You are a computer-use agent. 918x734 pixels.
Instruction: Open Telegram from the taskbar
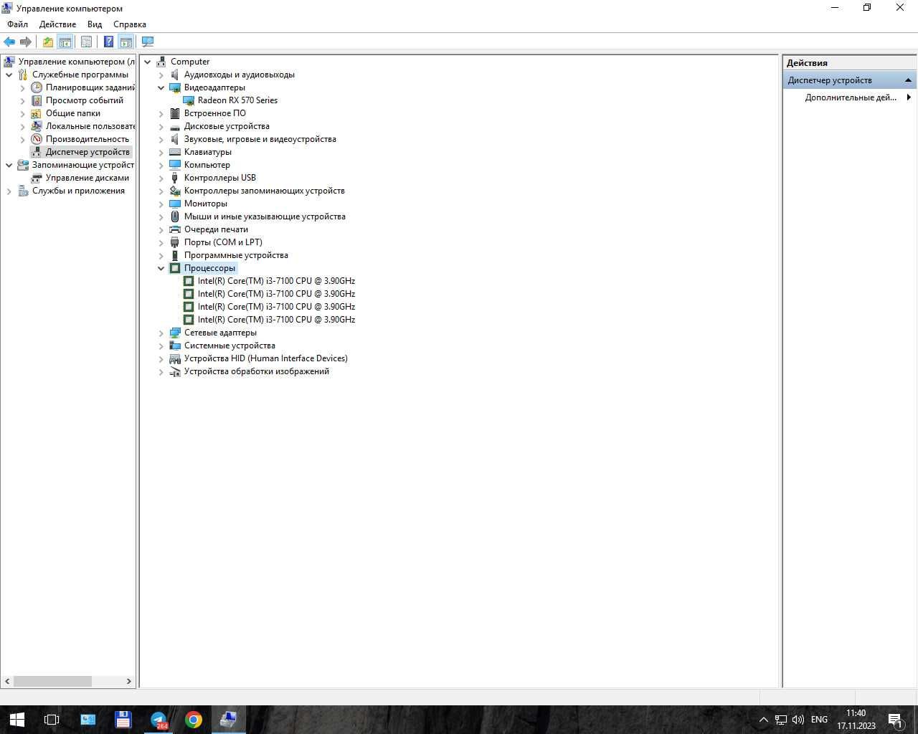(158, 719)
